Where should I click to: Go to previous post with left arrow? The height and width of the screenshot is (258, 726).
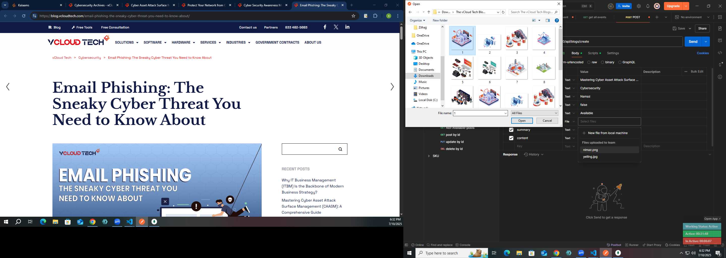(8, 87)
